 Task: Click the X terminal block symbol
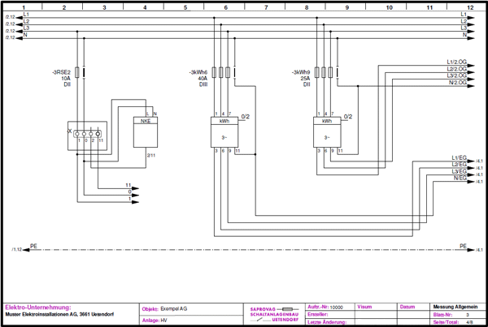pyautogui.click(x=87, y=136)
